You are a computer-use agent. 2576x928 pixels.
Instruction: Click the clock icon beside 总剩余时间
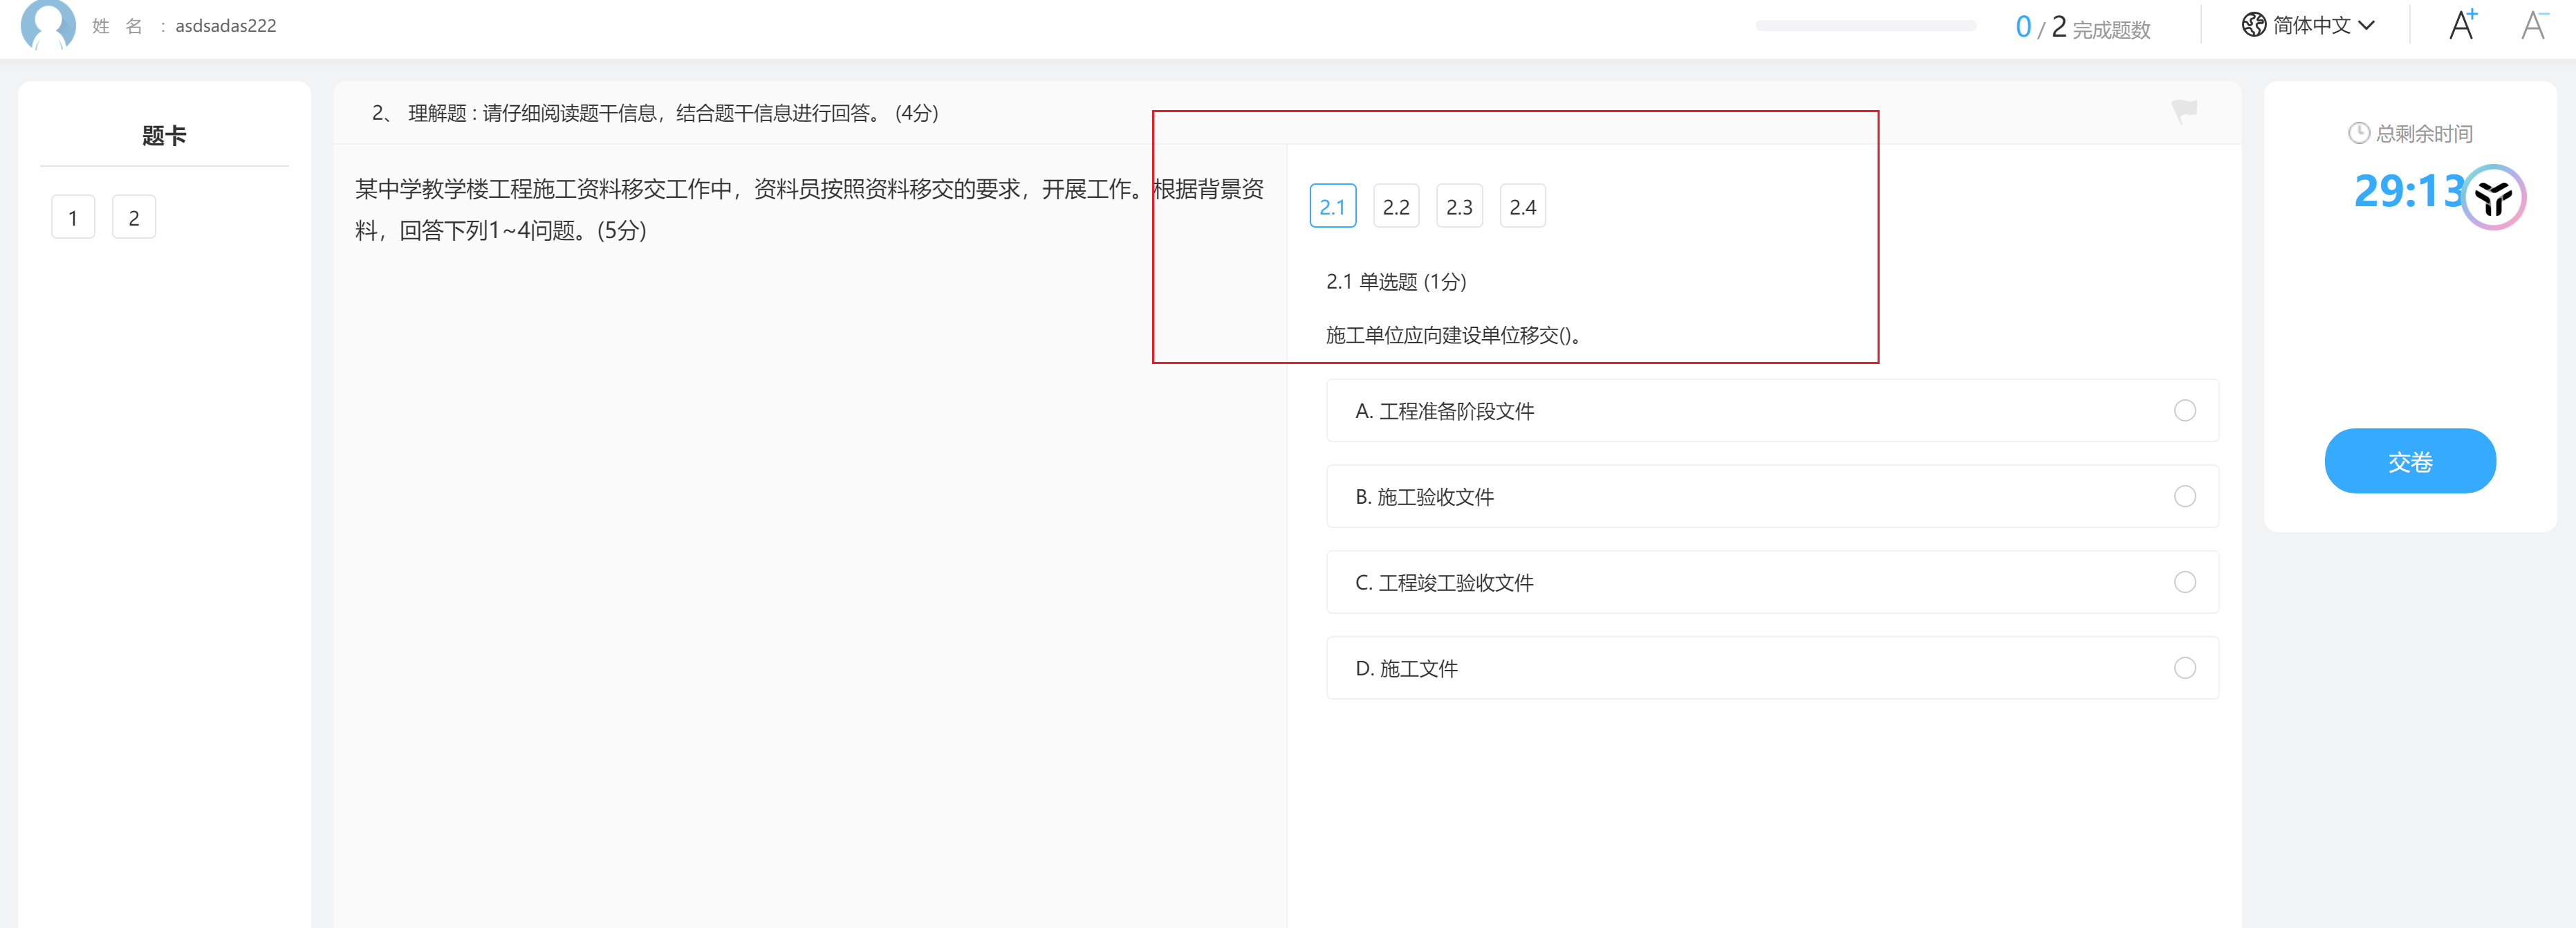click(2358, 133)
